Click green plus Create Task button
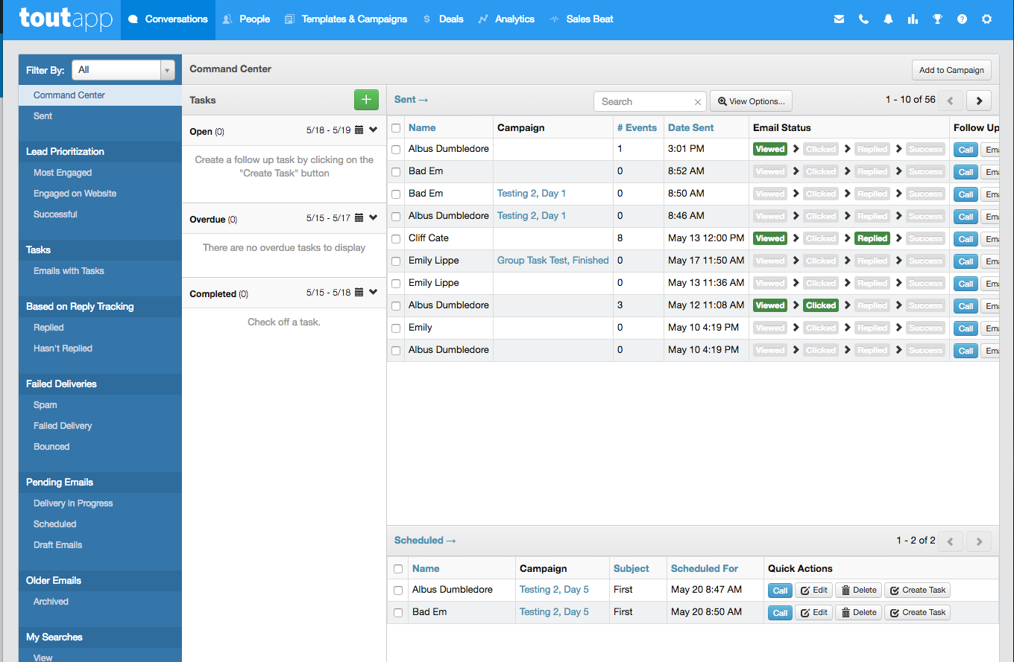This screenshot has width=1014, height=662. pos(366,100)
